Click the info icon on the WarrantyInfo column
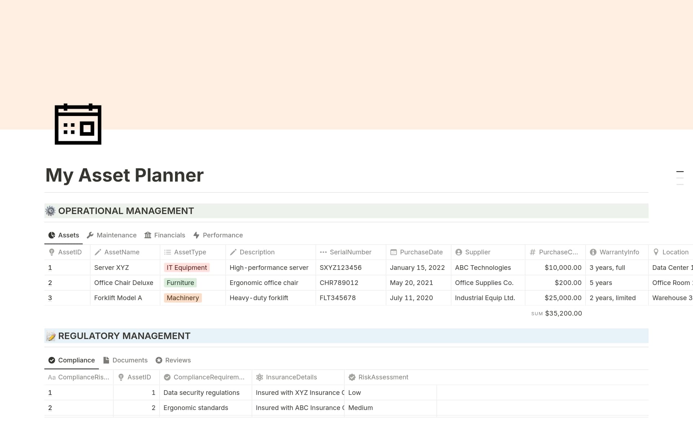Viewport: 693px width, 432px height. [593, 252]
